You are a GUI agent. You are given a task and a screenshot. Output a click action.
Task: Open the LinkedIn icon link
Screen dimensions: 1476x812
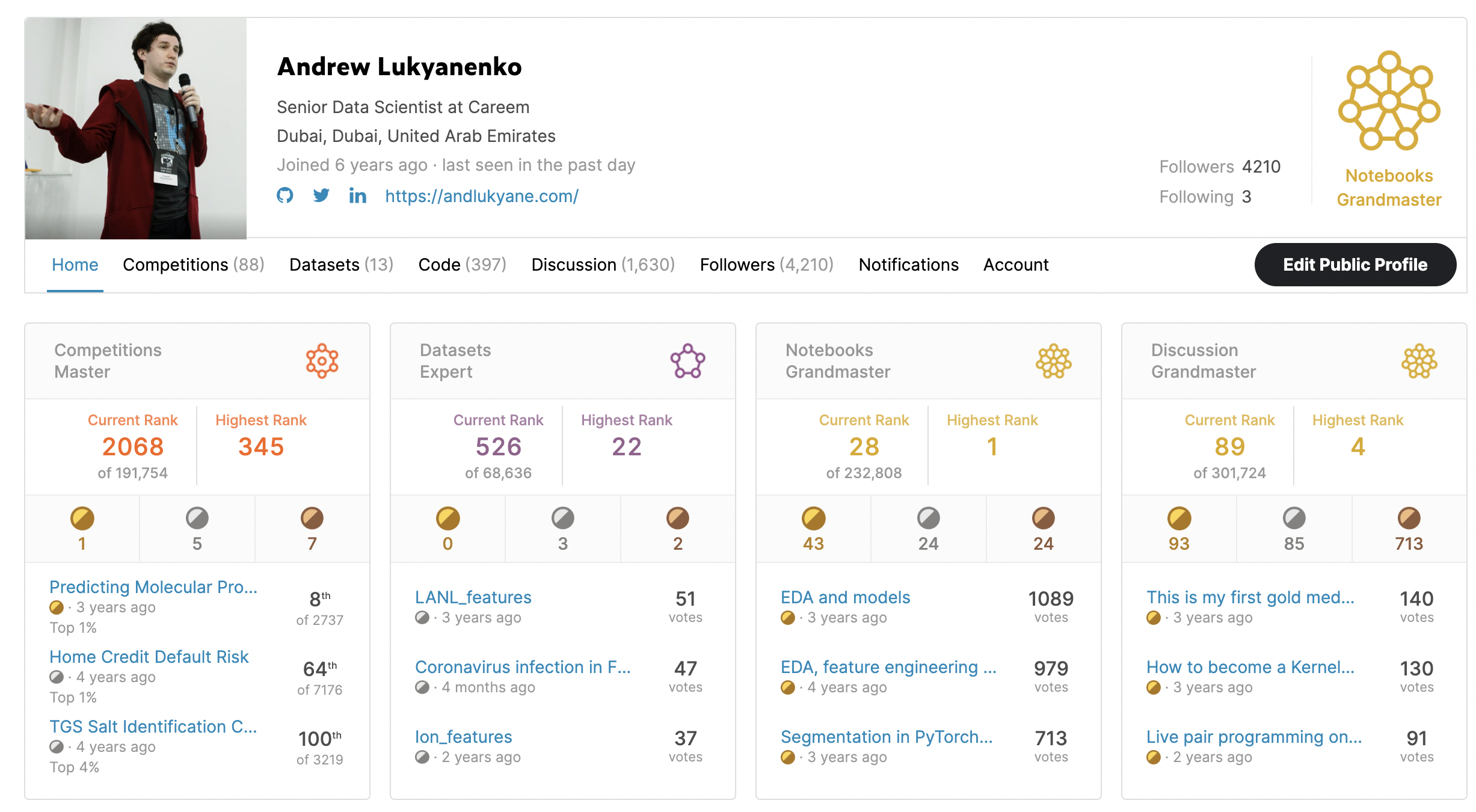pos(357,195)
